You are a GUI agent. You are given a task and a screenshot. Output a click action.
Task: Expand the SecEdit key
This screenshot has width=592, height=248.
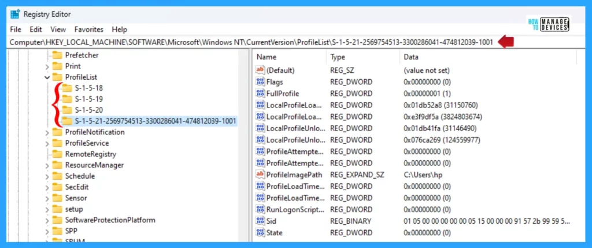(47, 187)
